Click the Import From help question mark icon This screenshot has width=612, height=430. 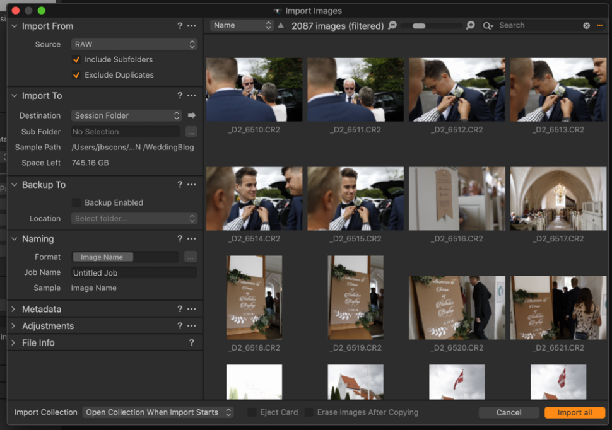(x=180, y=26)
